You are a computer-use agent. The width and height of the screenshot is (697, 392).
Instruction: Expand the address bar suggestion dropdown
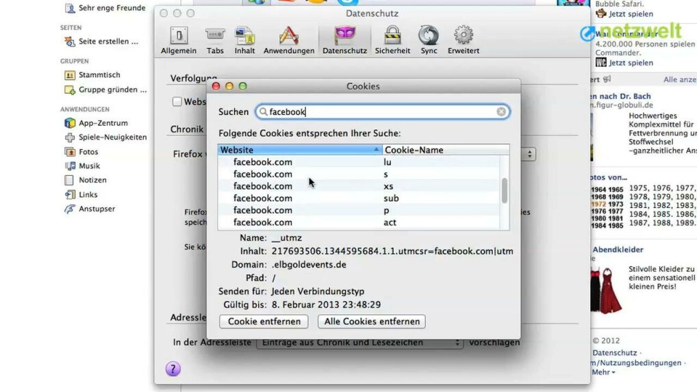tap(457, 343)
